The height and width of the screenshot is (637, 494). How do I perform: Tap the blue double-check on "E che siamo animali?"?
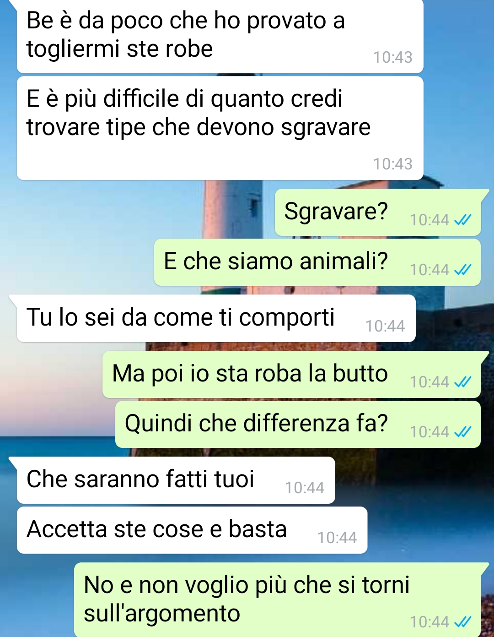tap(462, 270)
